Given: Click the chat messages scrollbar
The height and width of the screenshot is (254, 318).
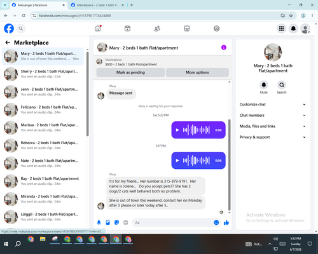Looking at the screenshot, I should point(229,164).
